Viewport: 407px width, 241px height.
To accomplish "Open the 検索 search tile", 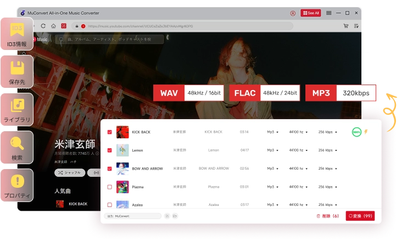I will click(x=17, y=148).
